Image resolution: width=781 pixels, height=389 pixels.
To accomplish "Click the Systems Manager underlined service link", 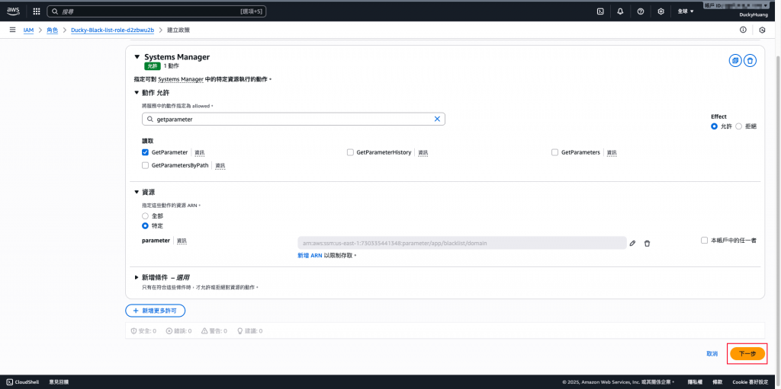I will click(181, 79).
